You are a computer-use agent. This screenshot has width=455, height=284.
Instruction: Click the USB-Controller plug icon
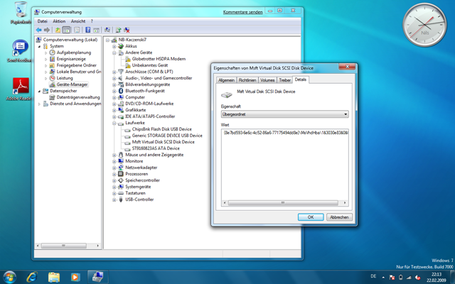[x=121, y=200]
